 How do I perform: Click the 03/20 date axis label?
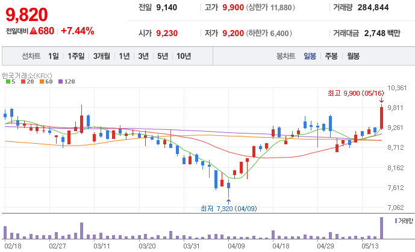(147, 246)
